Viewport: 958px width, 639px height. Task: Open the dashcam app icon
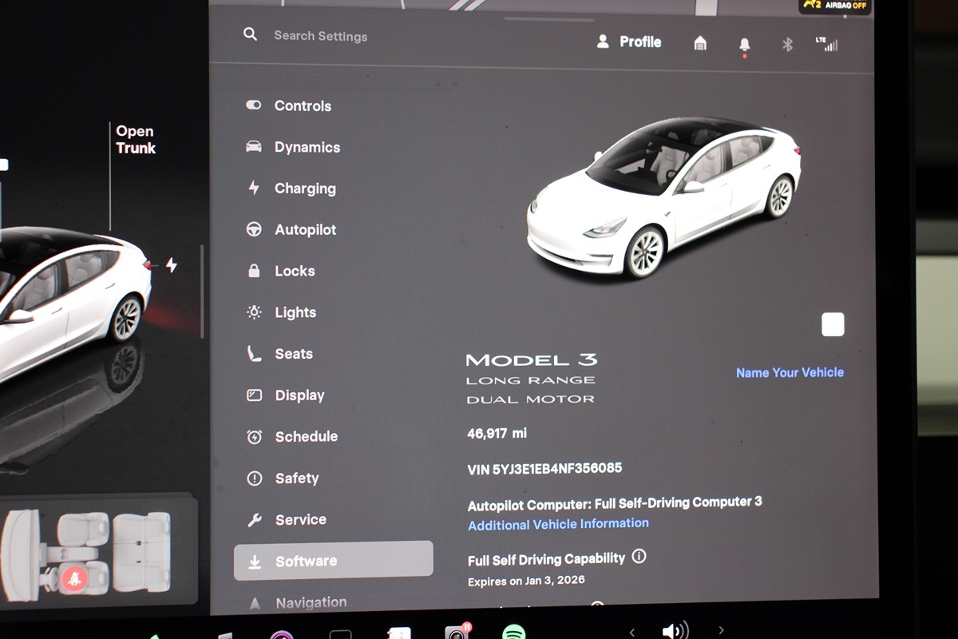[457, 633]
